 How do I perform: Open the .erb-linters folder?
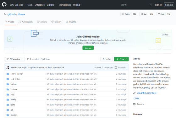pyautogui.click(x=15, y=79)
